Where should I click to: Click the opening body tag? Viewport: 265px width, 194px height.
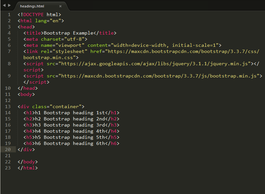pyautogui.click(x=26, y=94)
